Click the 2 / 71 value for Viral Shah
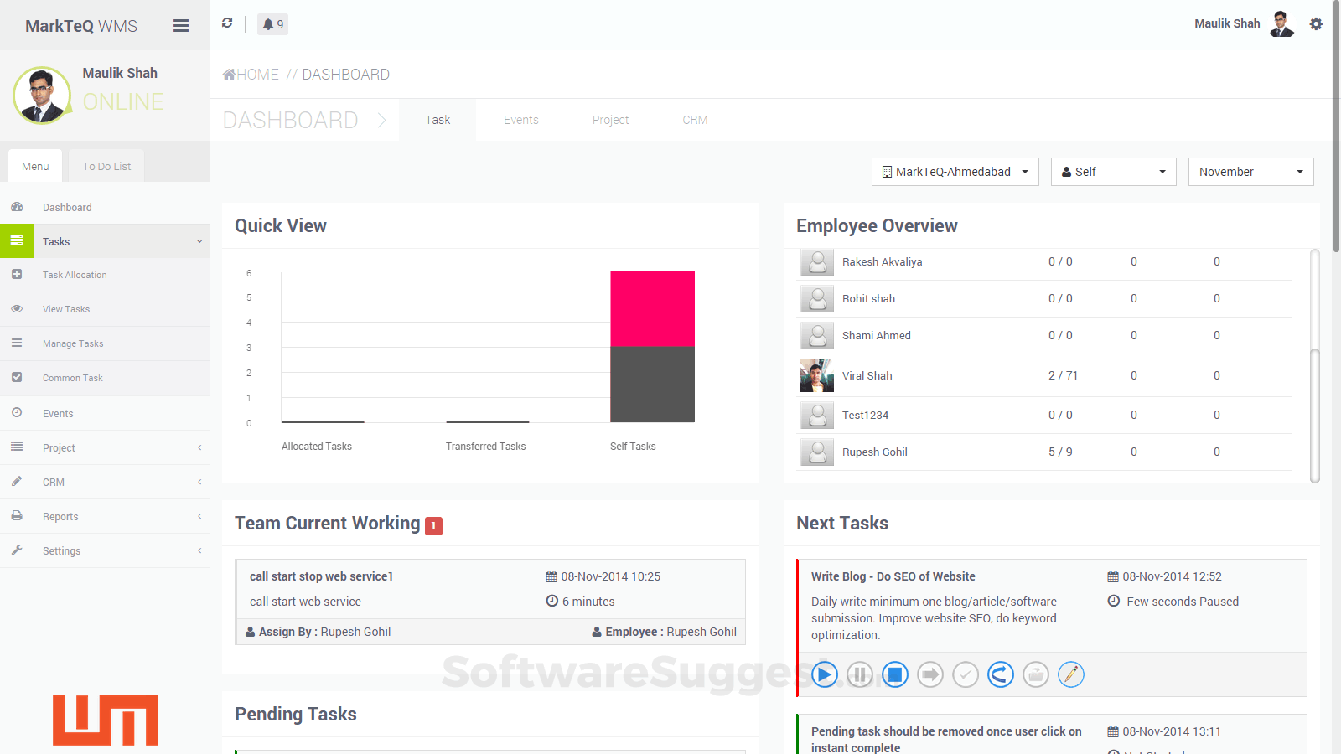 point(1063,375)
